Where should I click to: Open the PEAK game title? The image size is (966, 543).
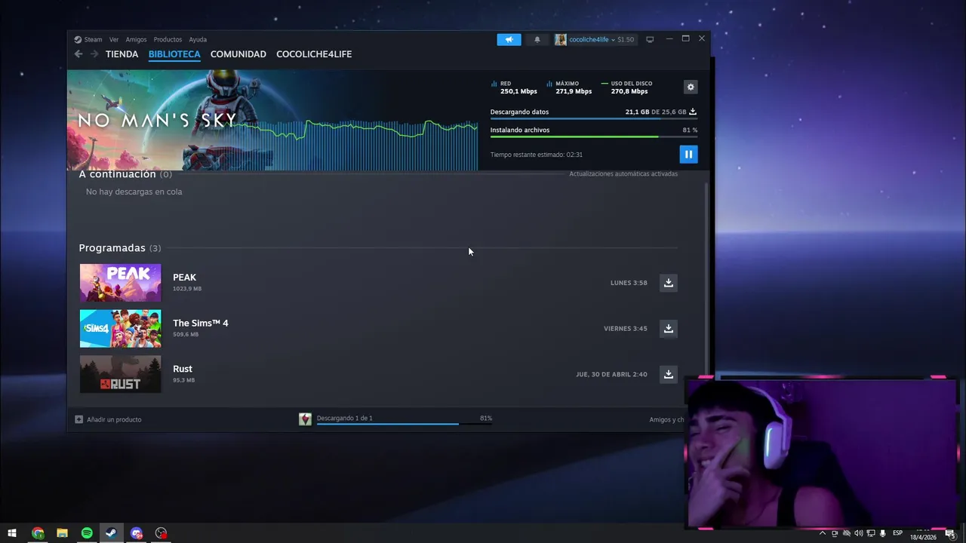(x=184, y=278)
